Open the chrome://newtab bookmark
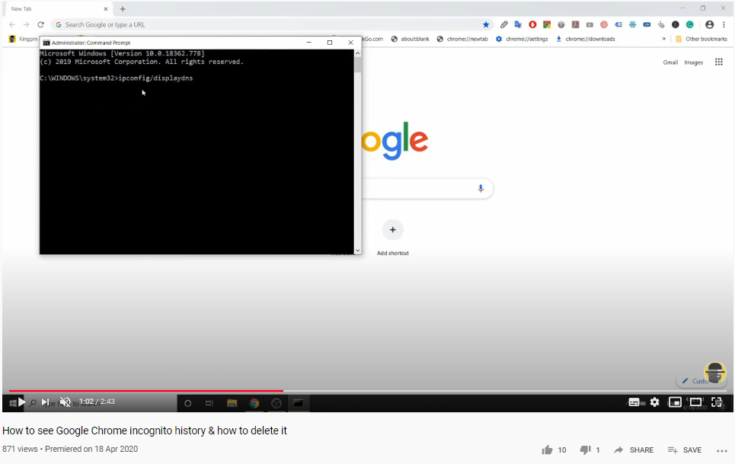This screenshot has width=735, height=464. coord(462,39)
